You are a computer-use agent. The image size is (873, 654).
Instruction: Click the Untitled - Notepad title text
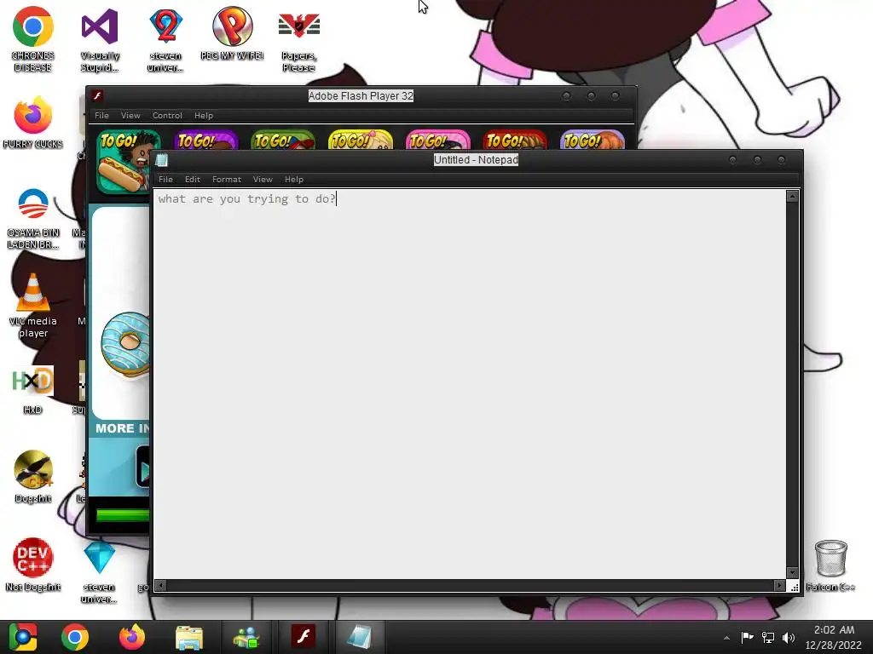(x=476, y=159)
